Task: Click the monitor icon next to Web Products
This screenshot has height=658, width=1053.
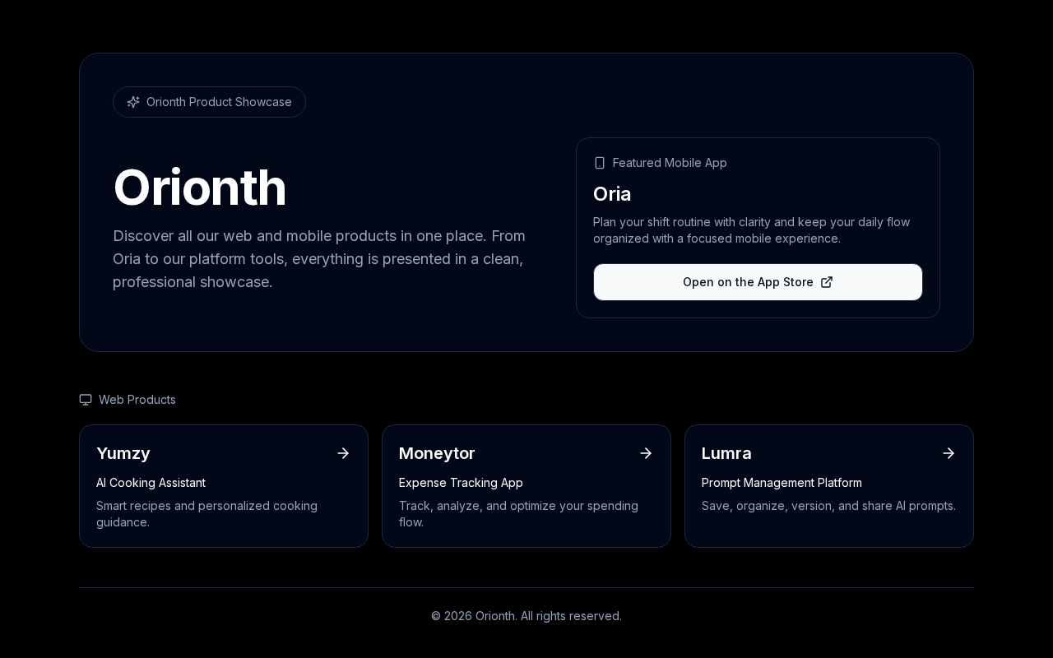Action: (x=86, y=400)
